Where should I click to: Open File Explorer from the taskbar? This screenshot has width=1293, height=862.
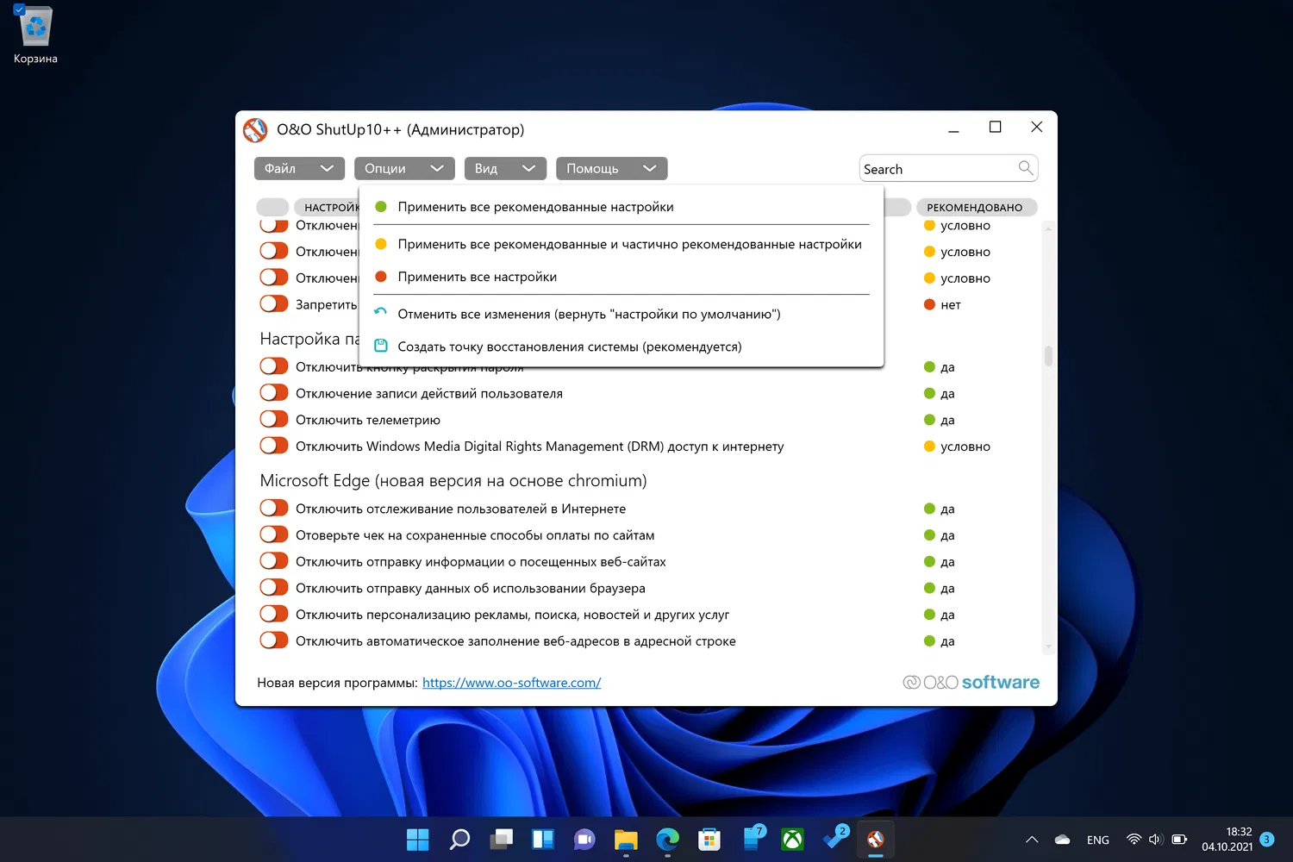[626, 839]
